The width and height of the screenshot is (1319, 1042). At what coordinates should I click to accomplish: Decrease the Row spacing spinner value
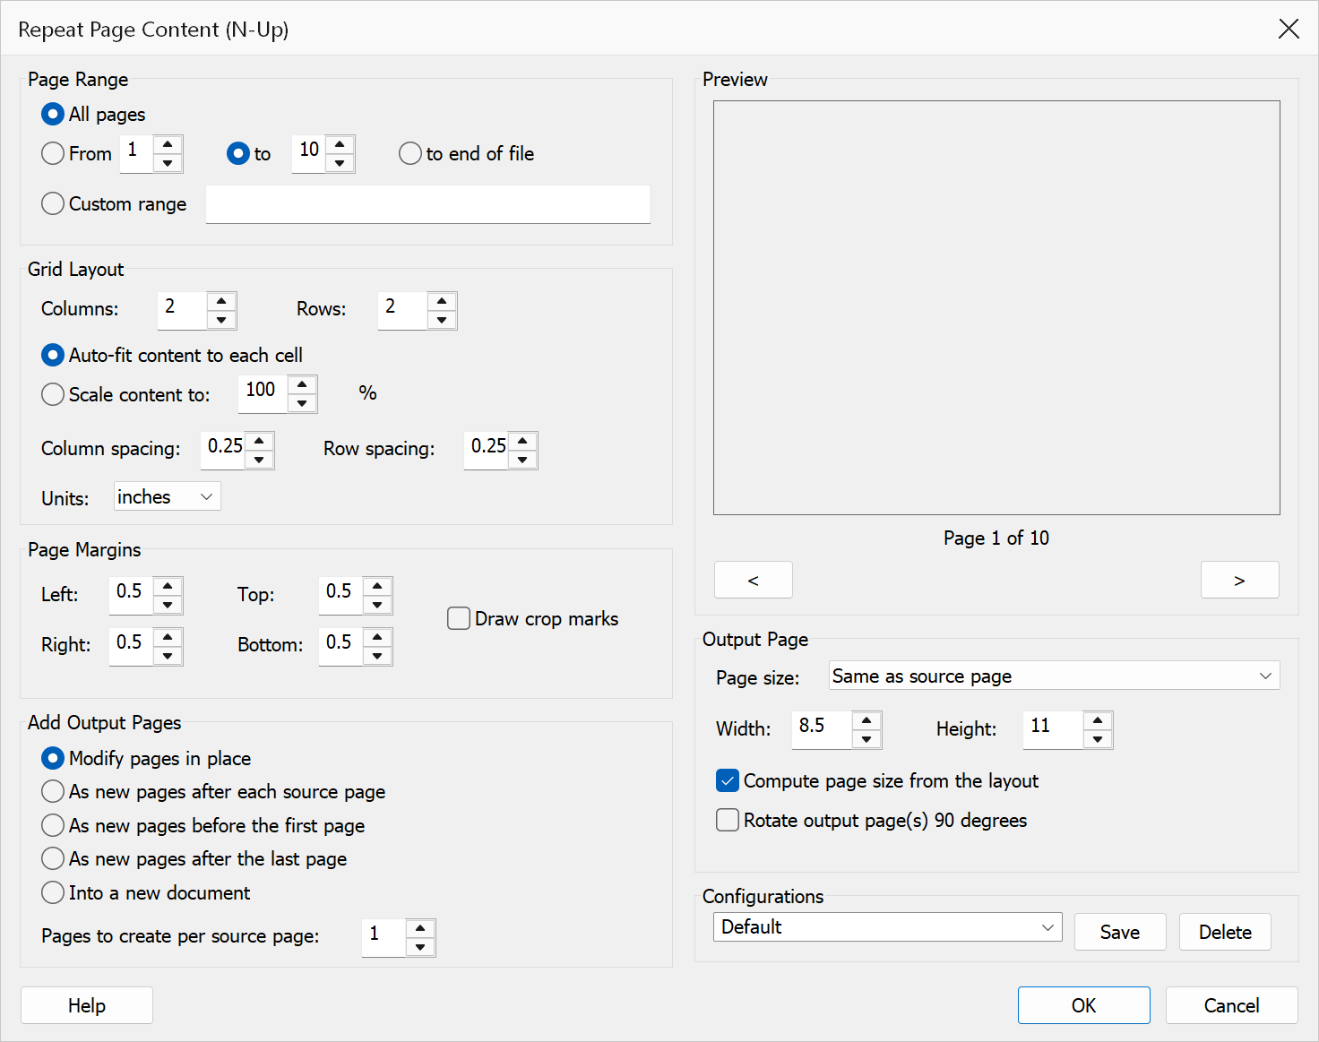tap(522, 460)
